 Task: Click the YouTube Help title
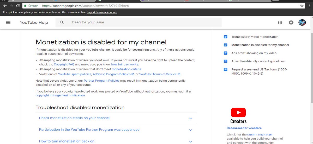coord(34,23)
